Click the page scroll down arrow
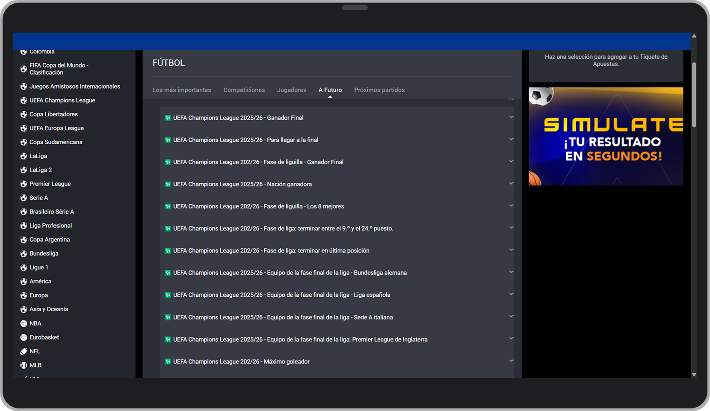This screenshot has width=710, height=411. [694, 375]
